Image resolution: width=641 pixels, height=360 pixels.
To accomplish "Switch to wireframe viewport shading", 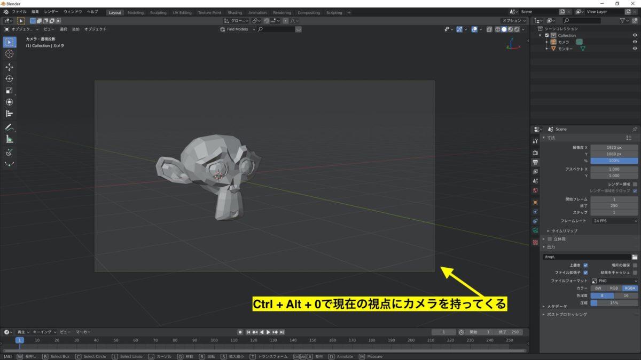I will [x=497, y=29].
